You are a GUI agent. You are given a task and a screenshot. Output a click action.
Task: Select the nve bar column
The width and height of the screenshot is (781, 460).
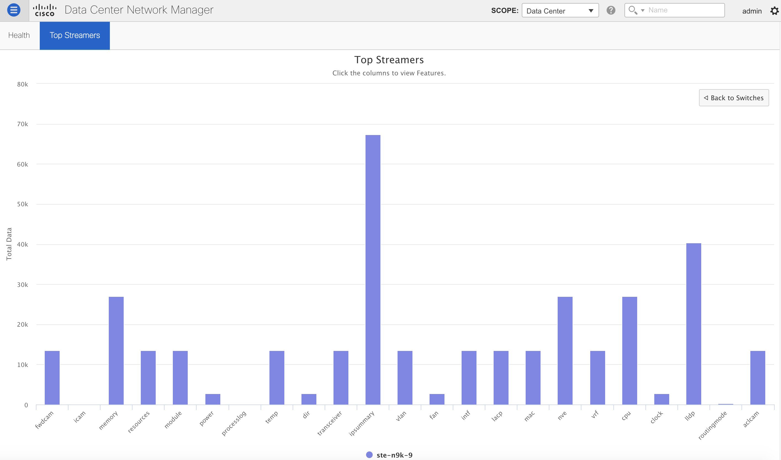pyautogui.click(x=565, y=351)
